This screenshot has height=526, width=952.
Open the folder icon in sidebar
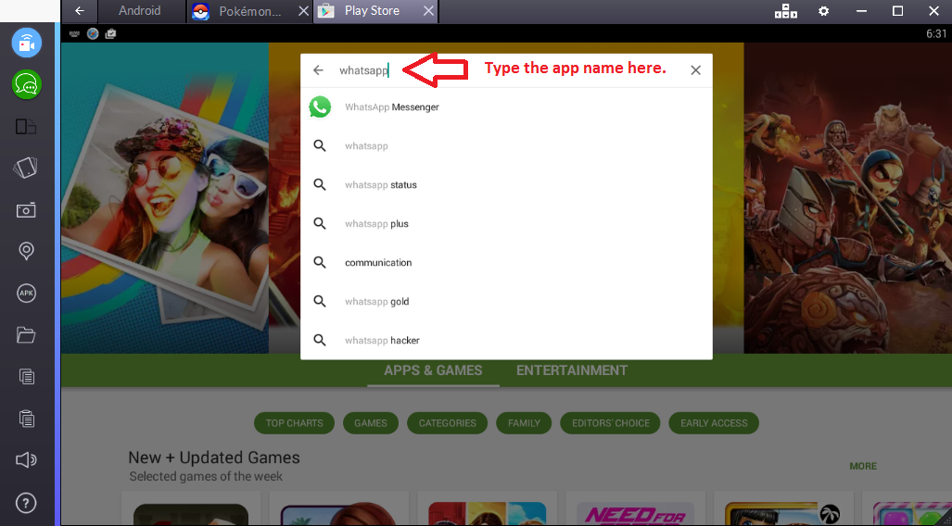point(26,334)
